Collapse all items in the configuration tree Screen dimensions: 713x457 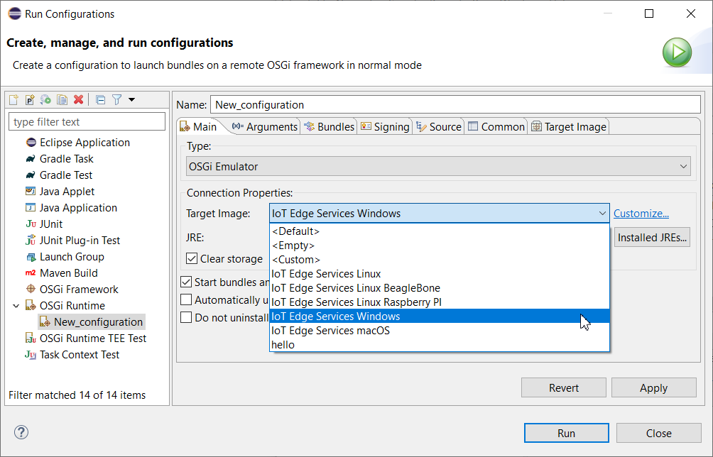[x=100, y=99]
